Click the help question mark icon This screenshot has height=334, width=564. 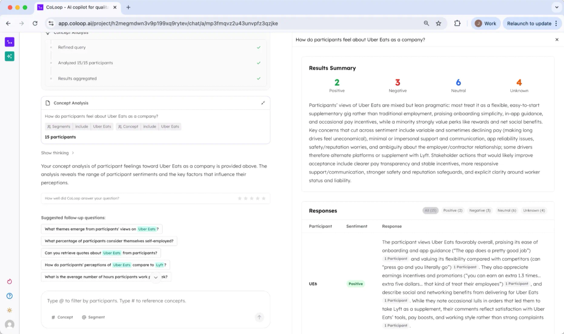[9, 296]
